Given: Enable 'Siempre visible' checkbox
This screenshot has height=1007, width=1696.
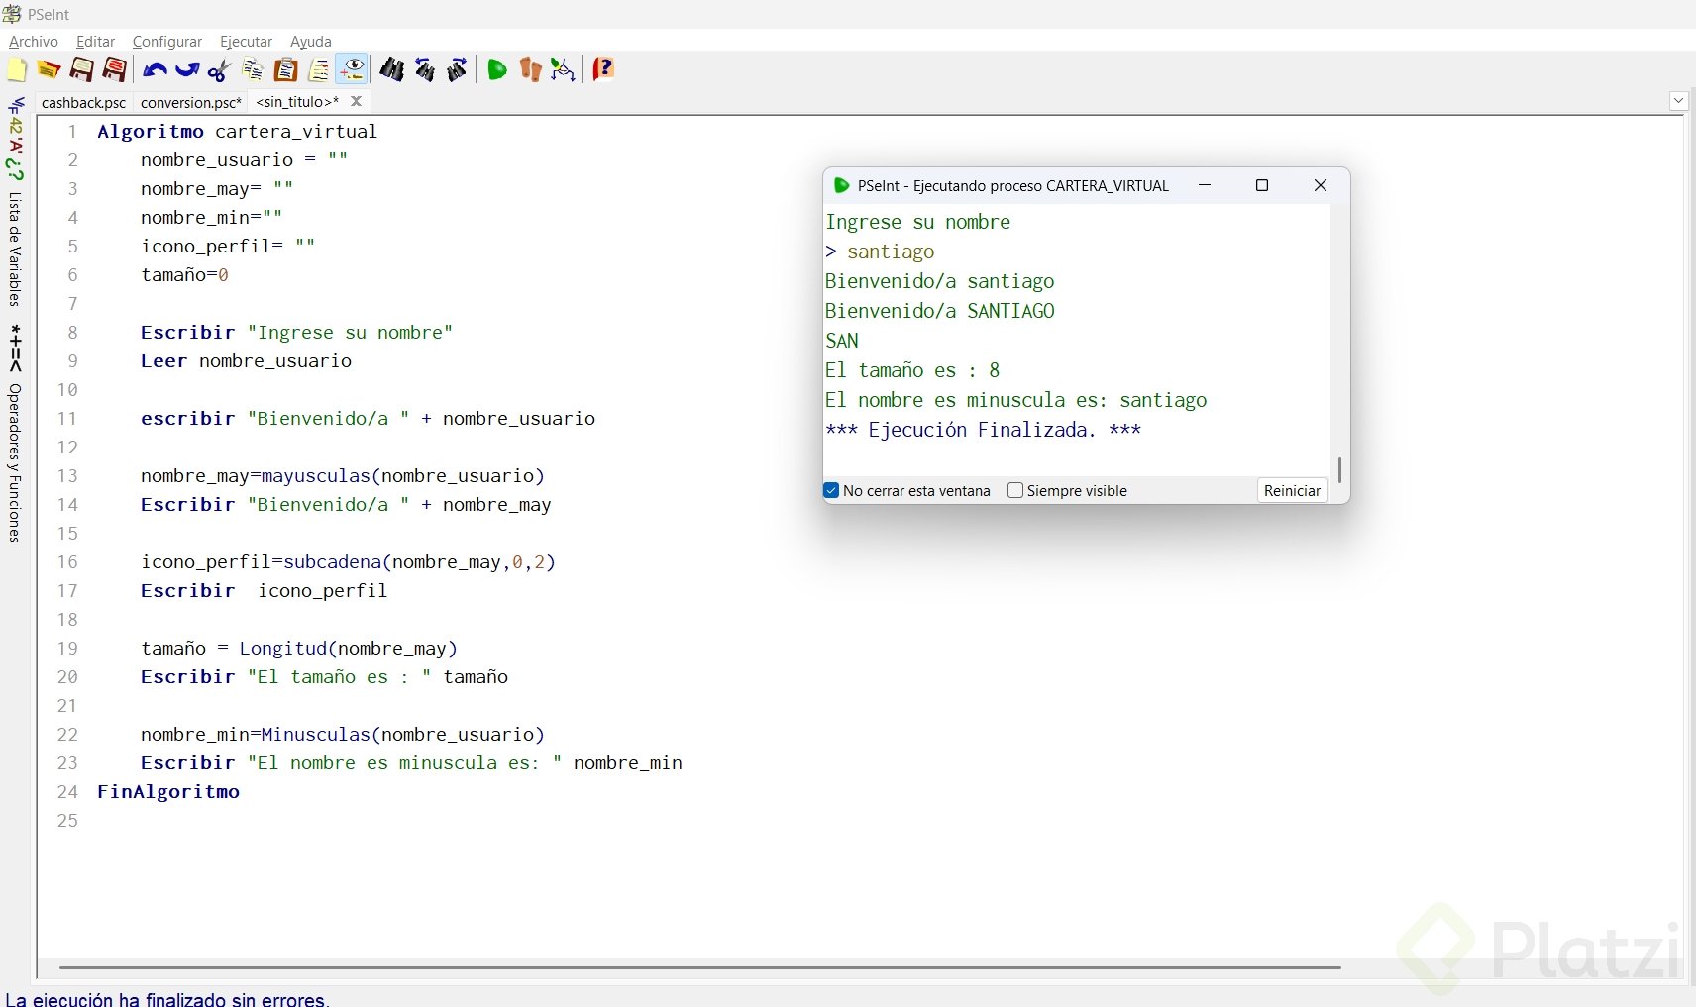Looking at the screenshot, I should pyautogui.click(x=1015, y=490).
